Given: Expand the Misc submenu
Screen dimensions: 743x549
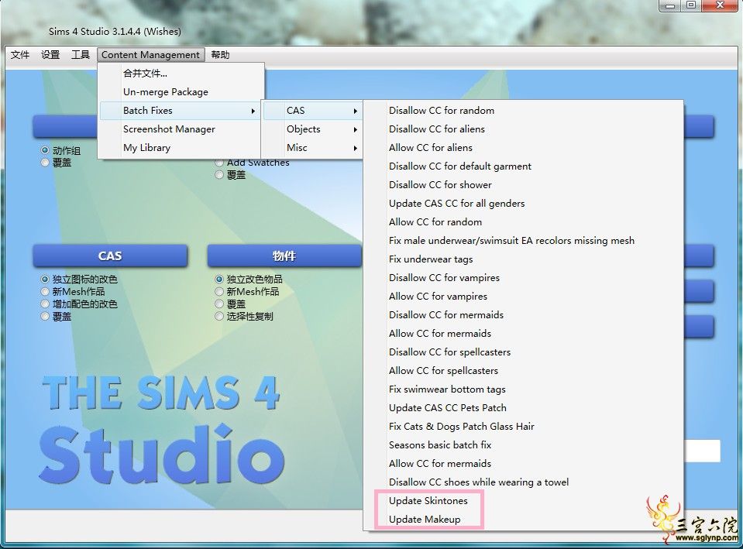Looking at the screenshot, I should (313, 147).
